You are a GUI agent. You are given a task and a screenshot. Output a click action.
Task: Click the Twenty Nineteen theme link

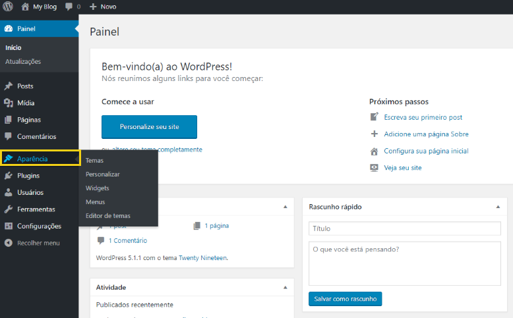[203, 258]
